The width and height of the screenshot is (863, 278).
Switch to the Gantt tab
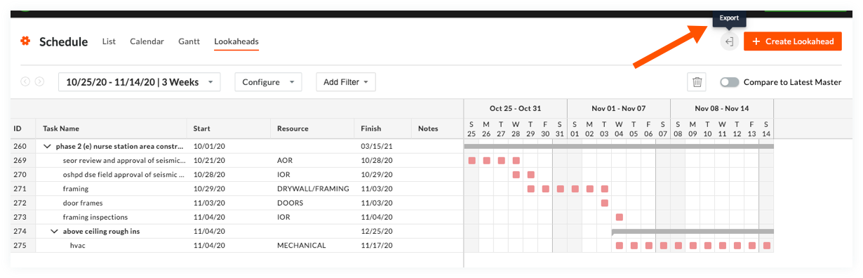[189, 41]
